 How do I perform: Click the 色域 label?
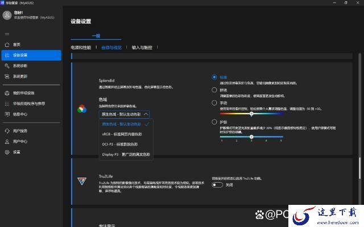(103, 99)
